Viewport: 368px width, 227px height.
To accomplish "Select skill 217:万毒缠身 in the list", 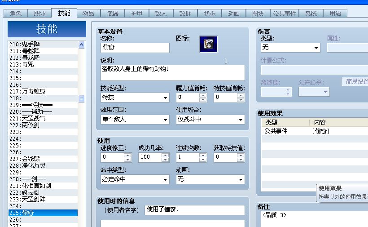I will pyautogui.click(x=43, y=91).
